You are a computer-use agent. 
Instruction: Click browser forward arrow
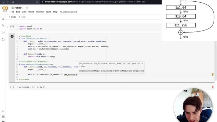(8, 2)
